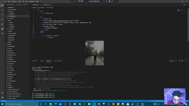This screenshot has width=189, height=106.
Task: Click Refresh Explorer icon
Action: [22, 5]
